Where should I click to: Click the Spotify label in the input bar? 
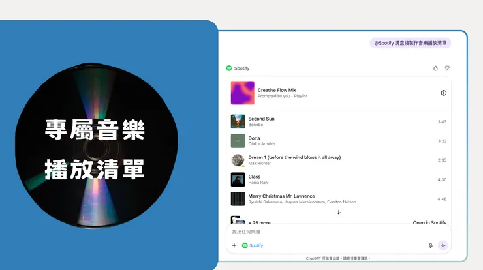(257, 245)
